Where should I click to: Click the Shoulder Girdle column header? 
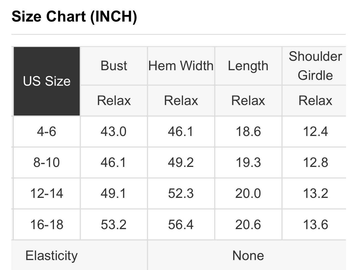tap(315, 66)
